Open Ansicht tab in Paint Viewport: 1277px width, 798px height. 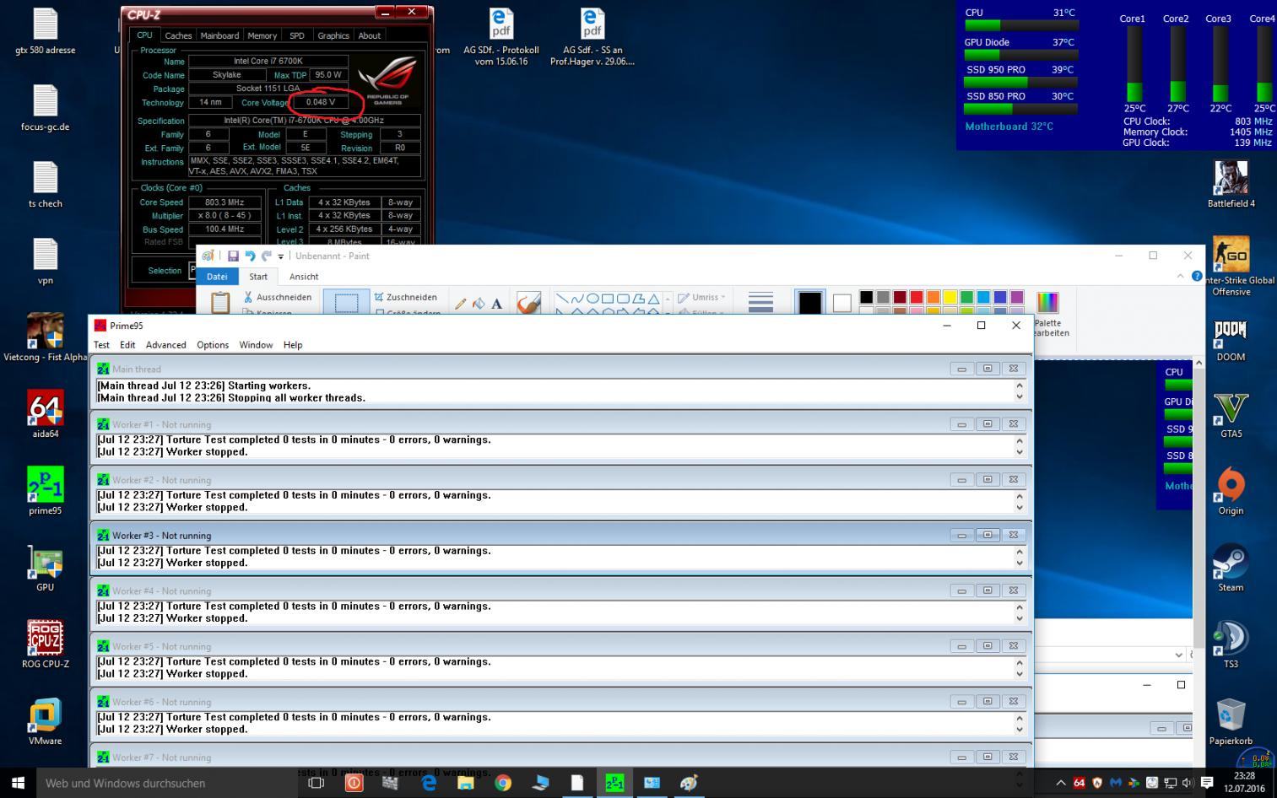tap(304, 277)
